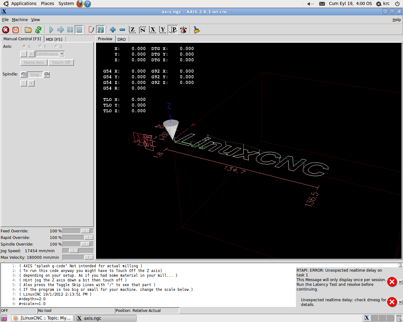Switch to the Y front view
This screenshot has height=322, width=403.
pos(162,30)
